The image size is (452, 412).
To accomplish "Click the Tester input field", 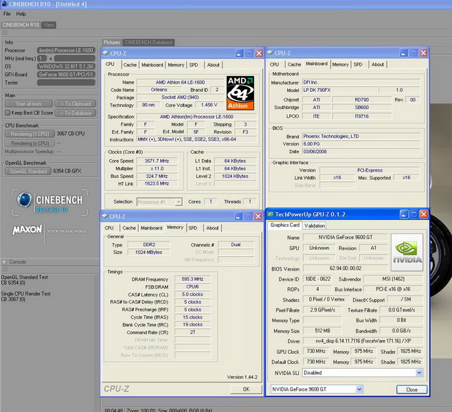I will pyautogui.click(x=66, y=82).
